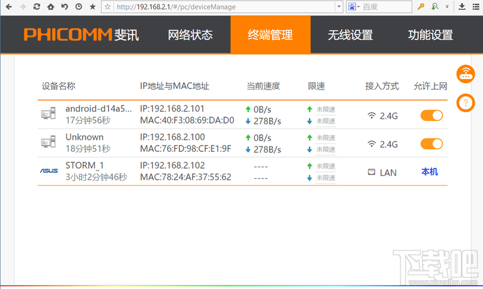Open the search engine selector dropdown
The height and width of the screenshot is (289, 483).
(358, 7)
